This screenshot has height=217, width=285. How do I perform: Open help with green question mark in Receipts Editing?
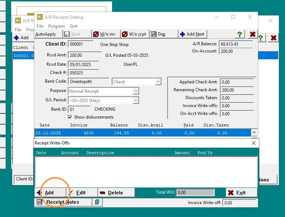pyautogui.click(x=240, y=34)
